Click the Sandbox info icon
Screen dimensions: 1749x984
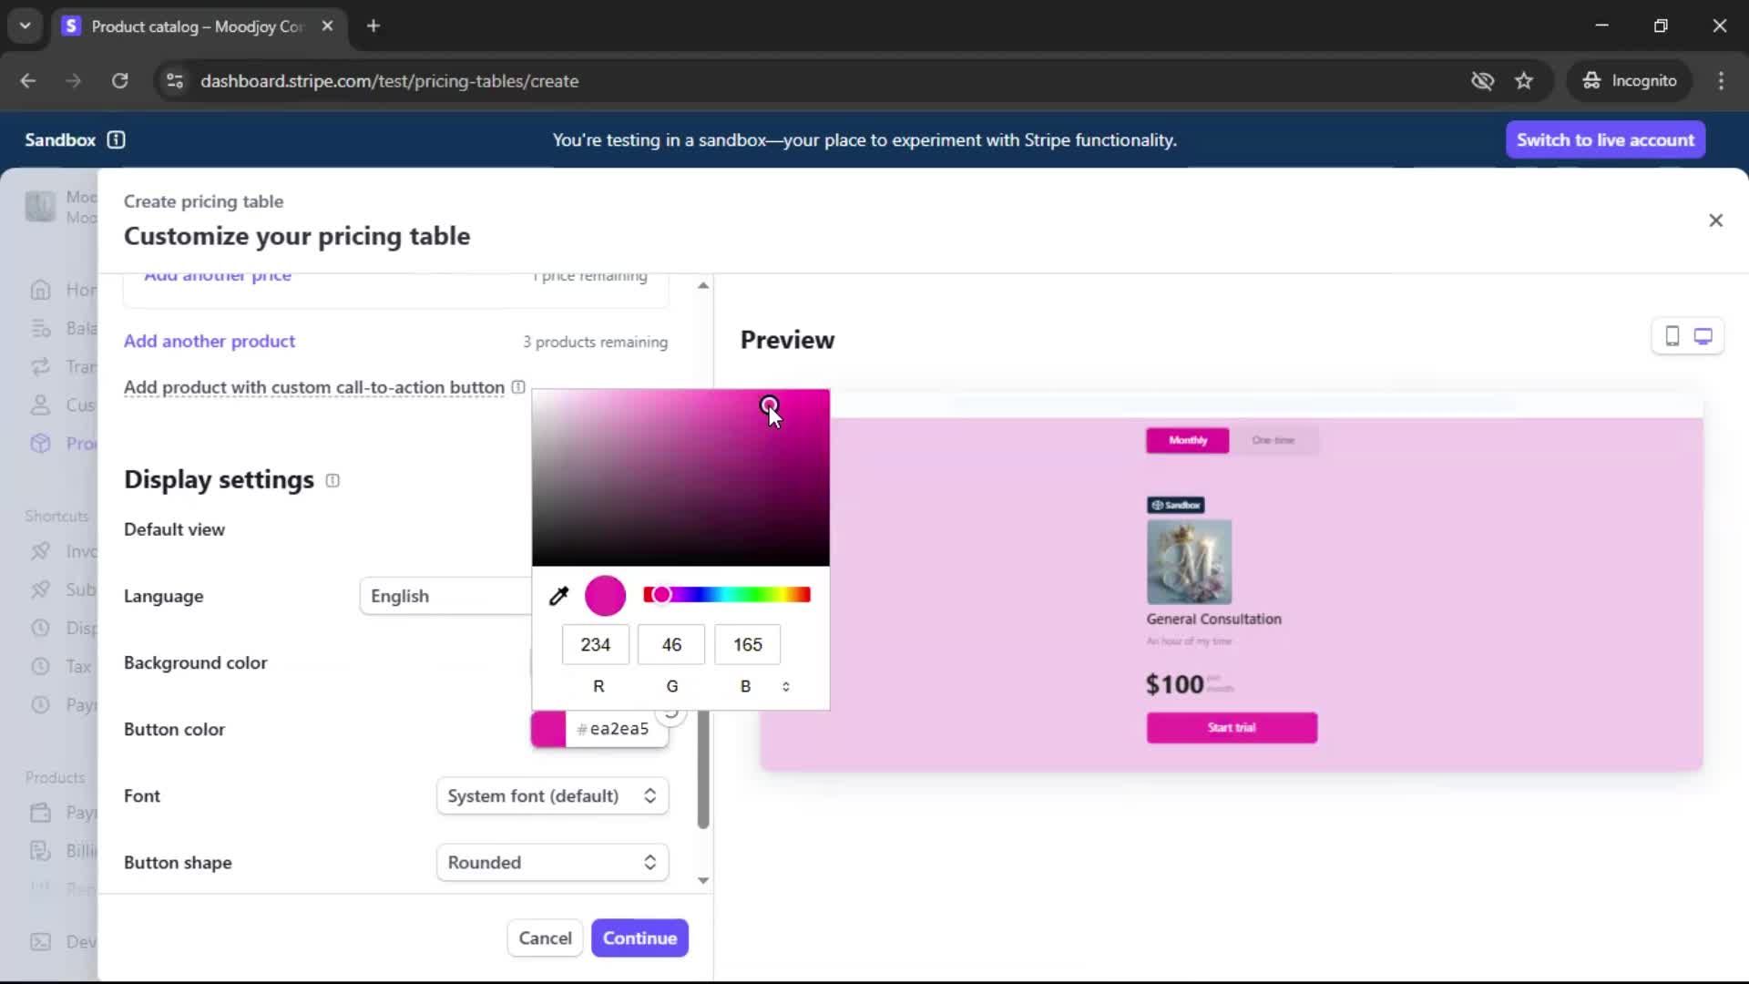pos(116,139)
